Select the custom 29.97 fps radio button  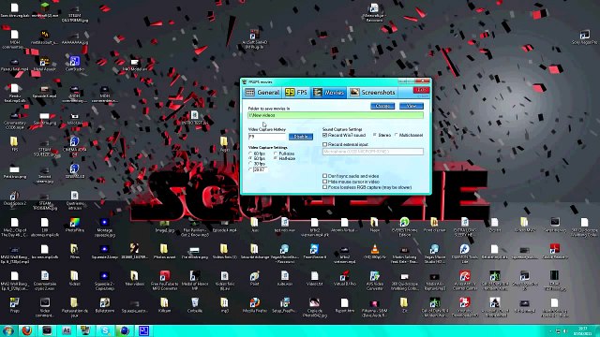250,169
